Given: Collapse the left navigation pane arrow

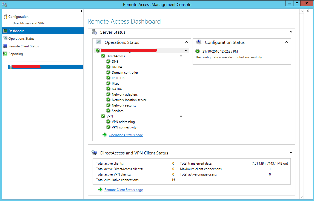Looking at the screenshot, I should pos(81,11).
